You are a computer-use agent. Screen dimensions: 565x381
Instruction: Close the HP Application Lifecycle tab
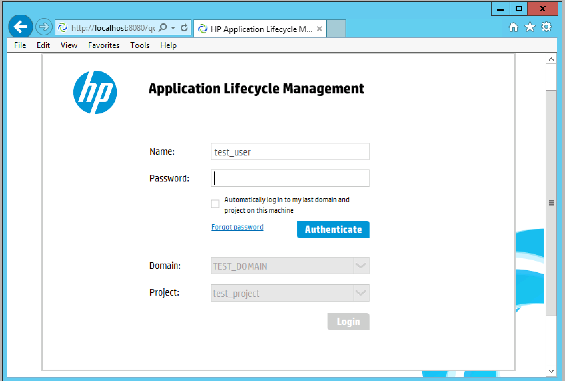319,29
